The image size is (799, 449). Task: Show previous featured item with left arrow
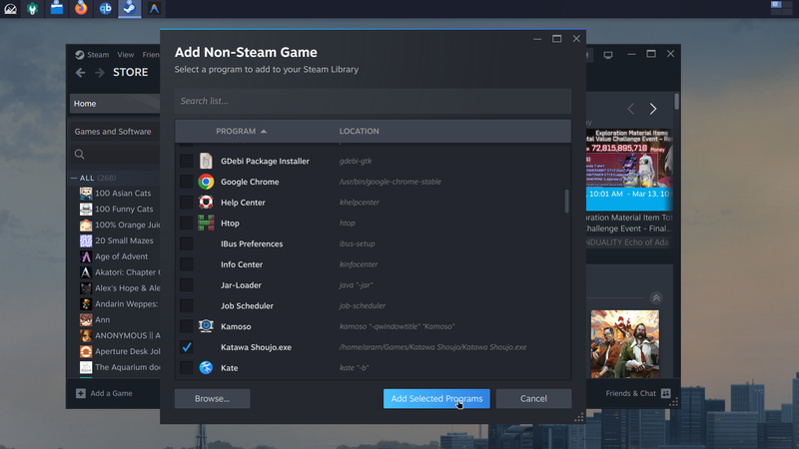coord(631,109)
